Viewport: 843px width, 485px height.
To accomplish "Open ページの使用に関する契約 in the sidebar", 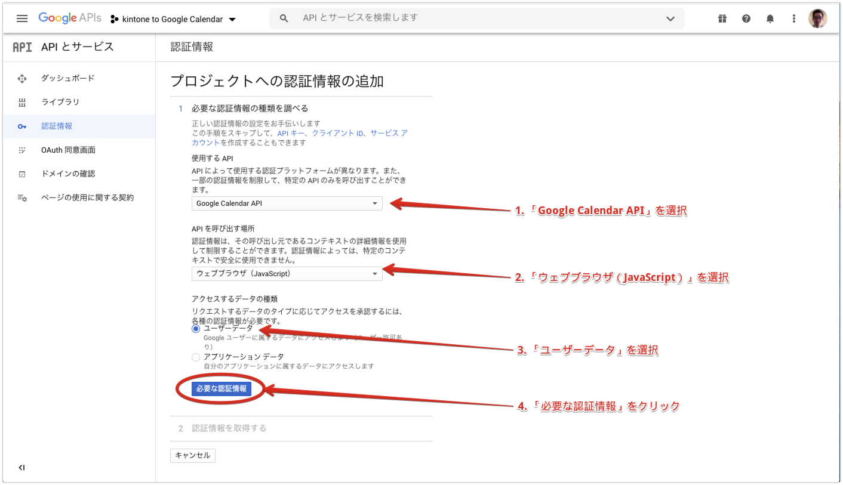I will pyautogui.click(x=88, y=197).
